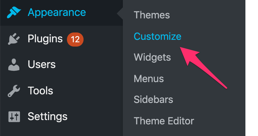Click the Plugins plug icon
This screenshot has height=136, width=258.
14,39
